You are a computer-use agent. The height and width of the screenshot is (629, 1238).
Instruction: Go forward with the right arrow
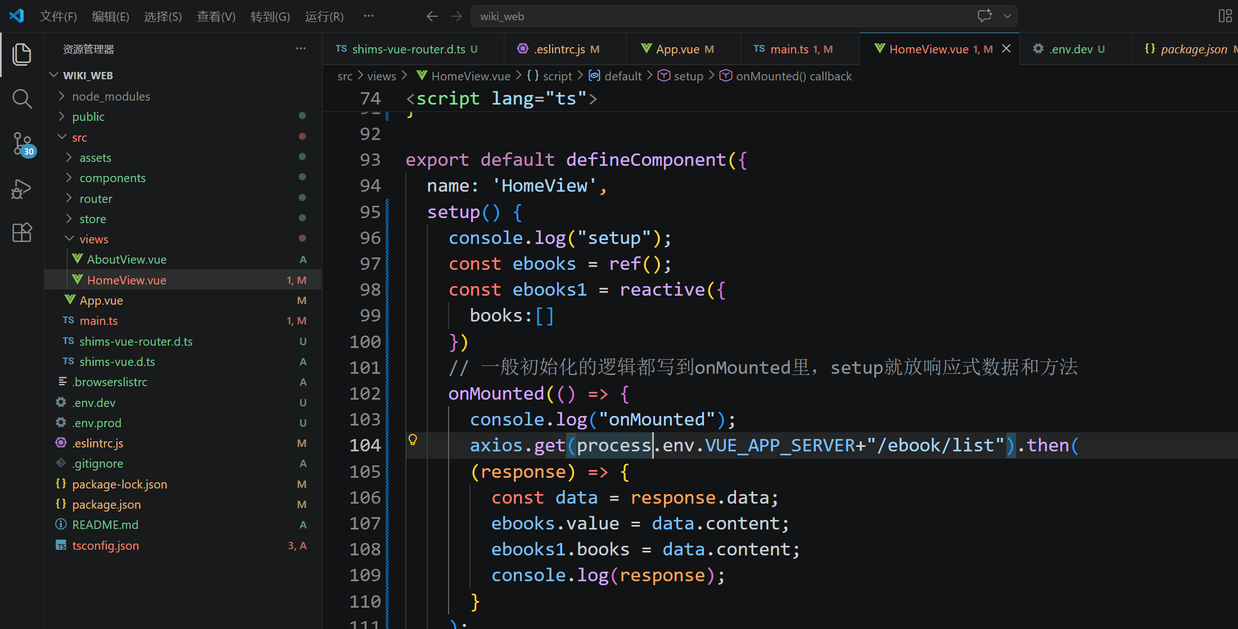pyautogui.click(x=457, y=16)
